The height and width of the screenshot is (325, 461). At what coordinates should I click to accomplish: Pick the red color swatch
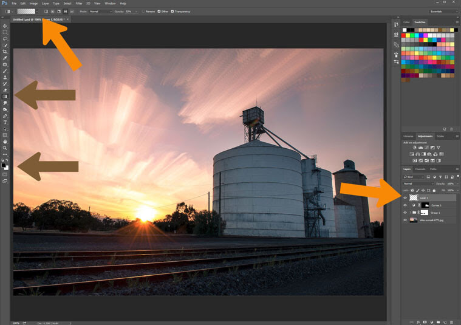[x=404, y=36]
